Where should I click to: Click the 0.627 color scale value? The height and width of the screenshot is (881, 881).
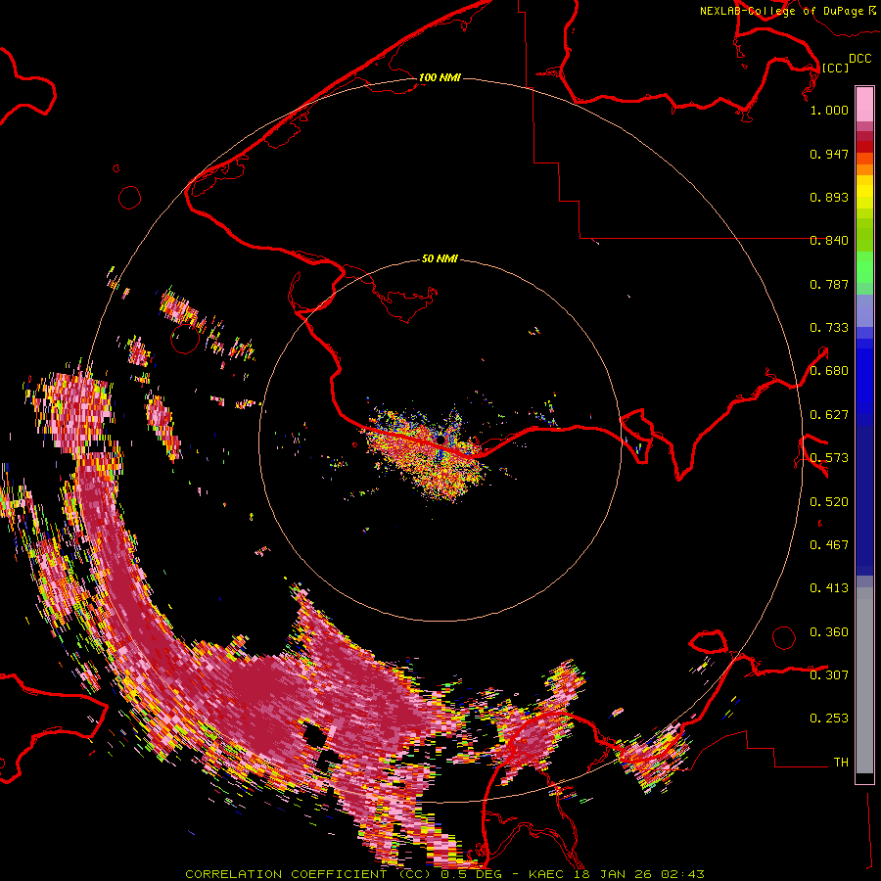tap(829, 415)
